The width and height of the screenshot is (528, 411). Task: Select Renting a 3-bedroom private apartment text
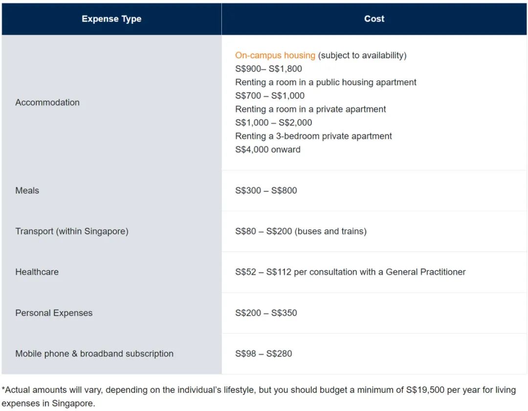pyautogui.click(x=313, y=136)
